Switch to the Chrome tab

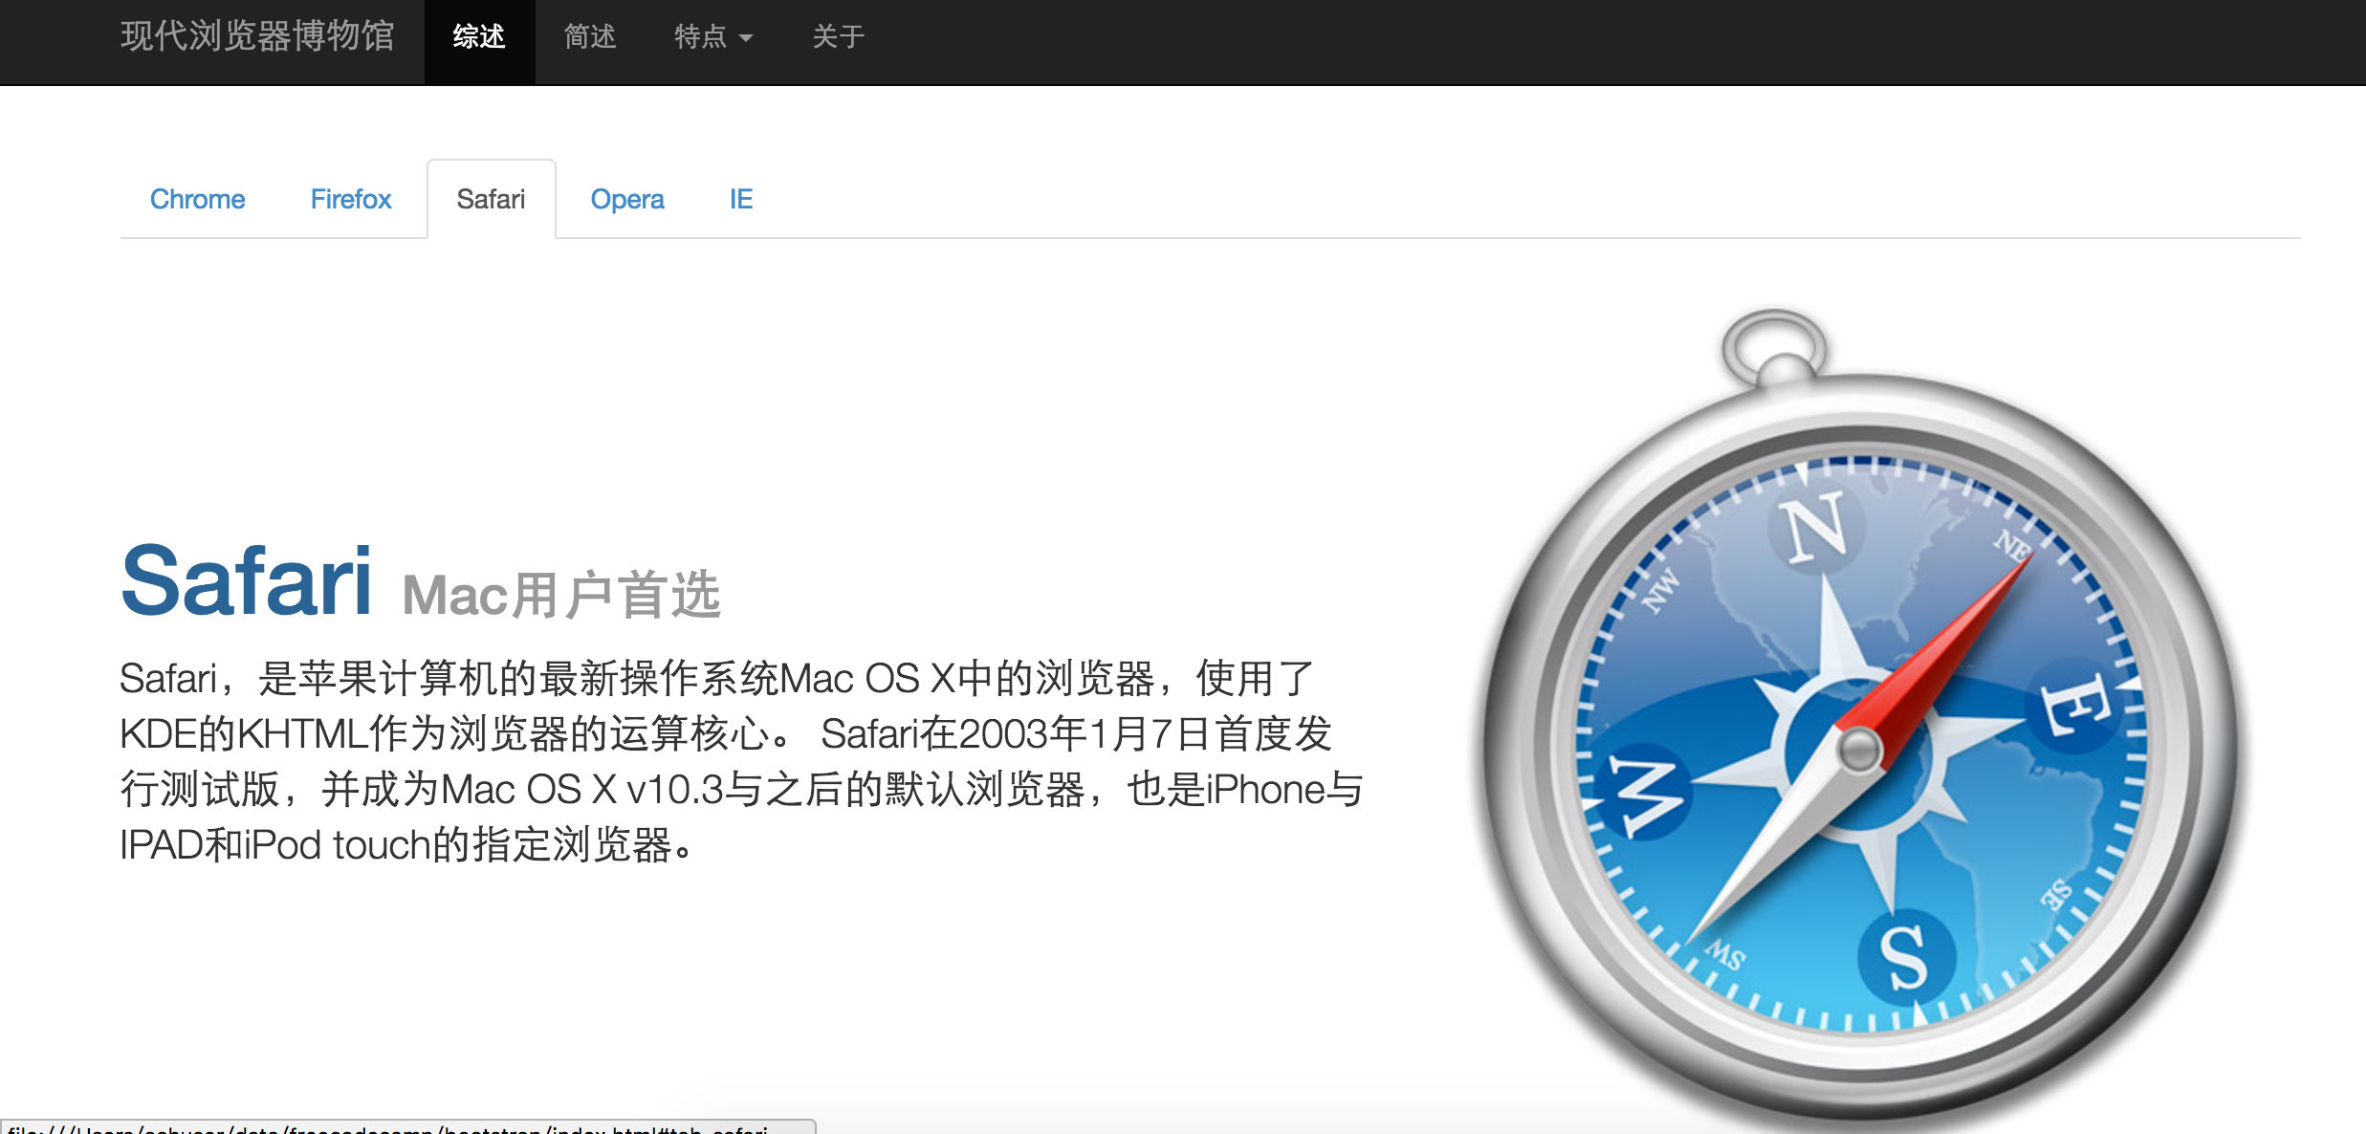coord(197,199)
